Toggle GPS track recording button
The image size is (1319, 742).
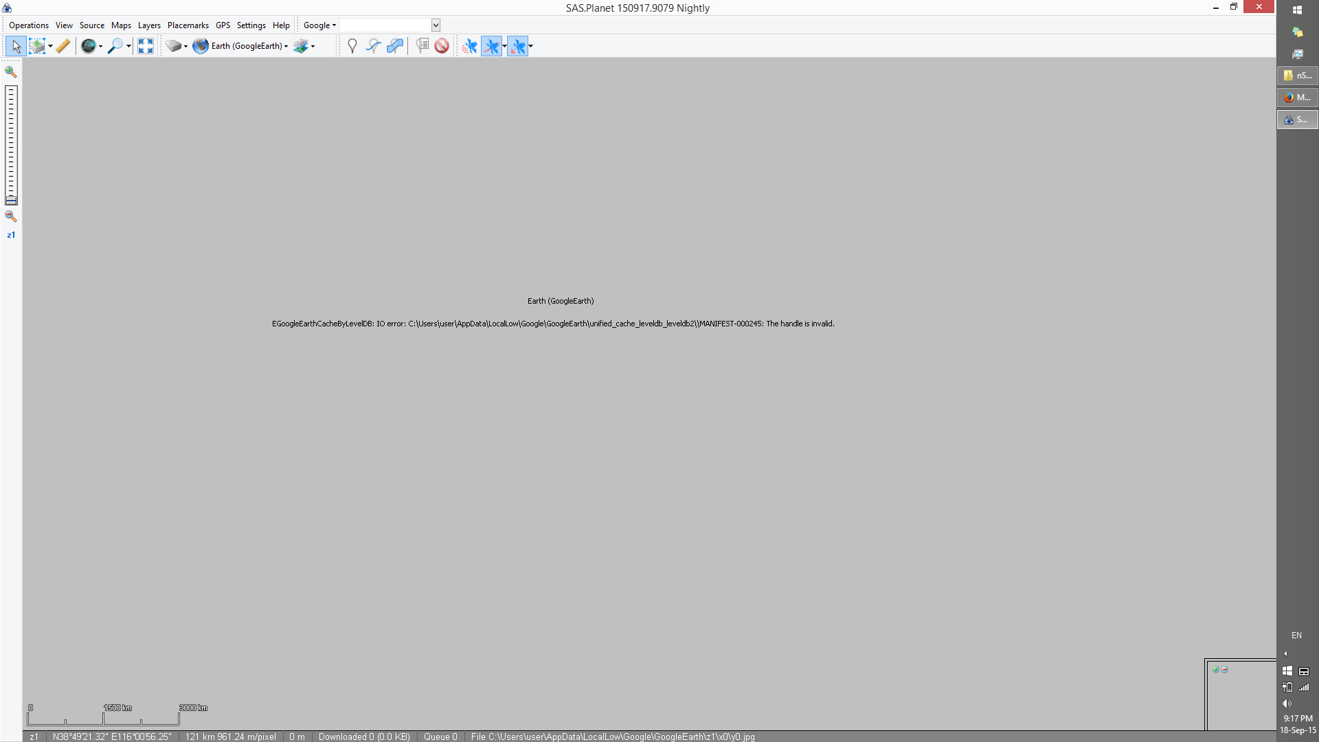(491, 46)
